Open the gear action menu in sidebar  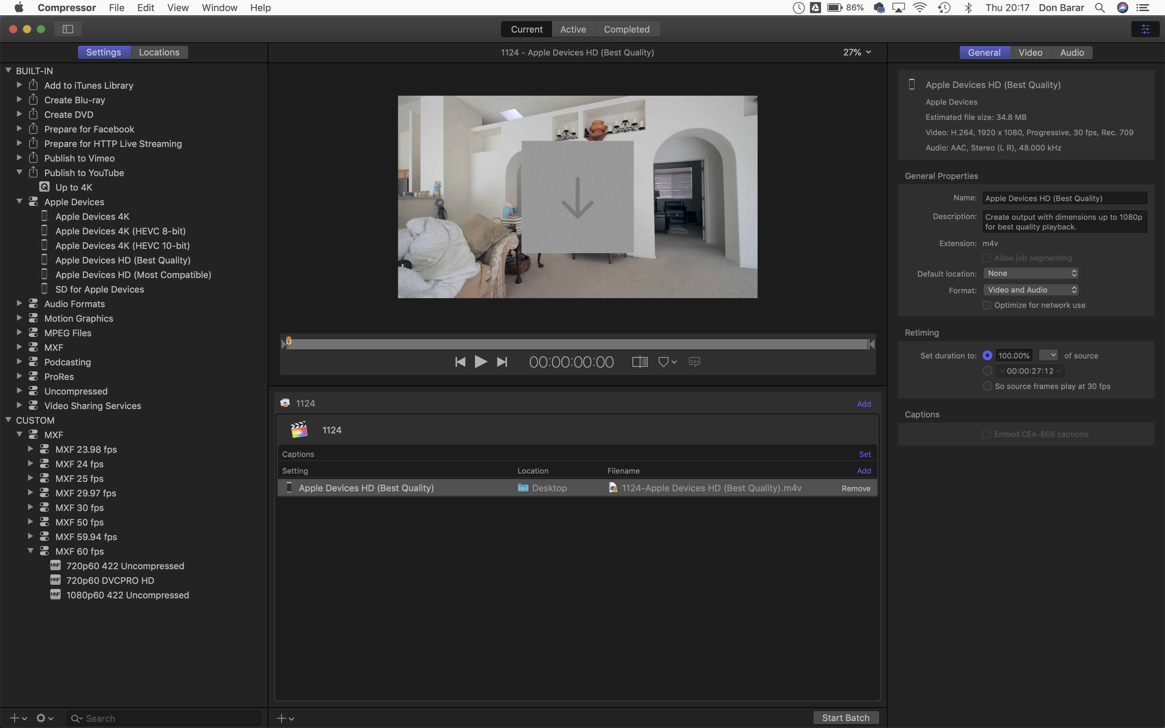click(44, 718)
